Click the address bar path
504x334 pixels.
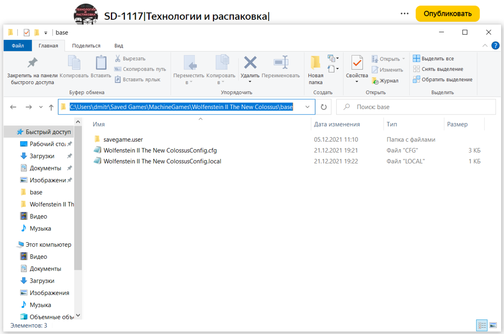tap(181, 107)
